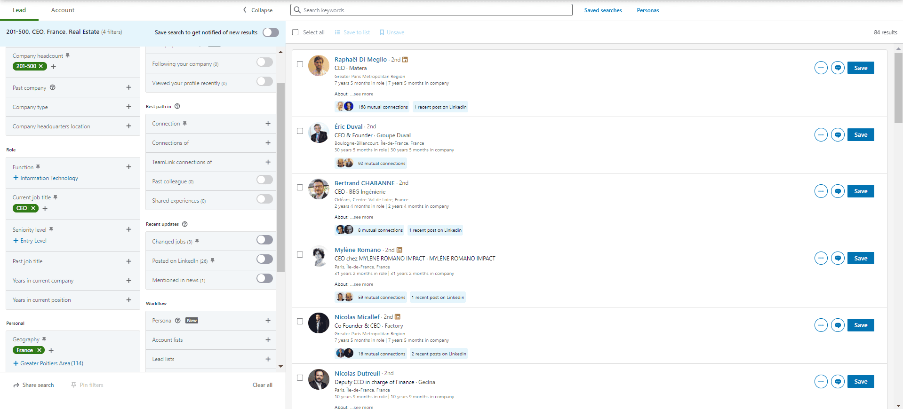Viewport: 903px width, 409px height.
Task: Enable save search notifications toggle
Action: [x=271, y=32]
